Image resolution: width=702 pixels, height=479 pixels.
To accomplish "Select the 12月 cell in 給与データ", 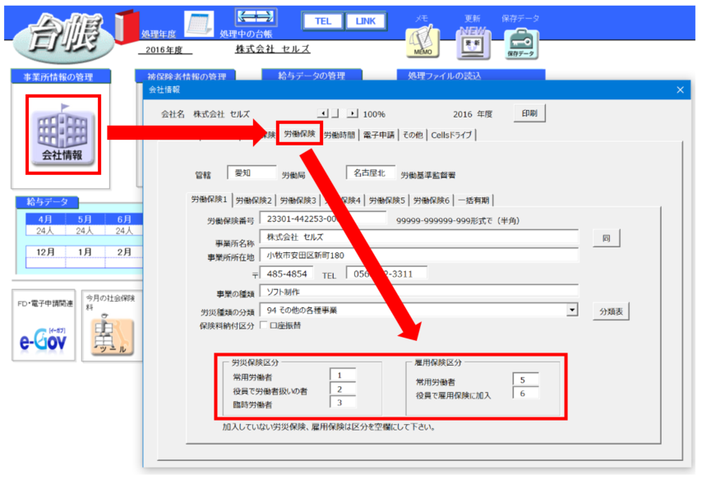I will (x=45, y=251).
